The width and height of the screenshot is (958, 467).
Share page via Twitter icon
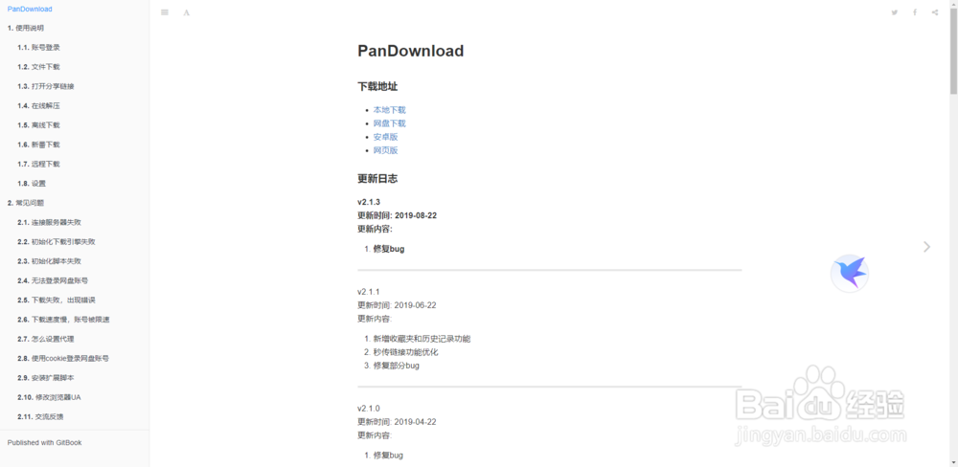[x=895, y=12]
